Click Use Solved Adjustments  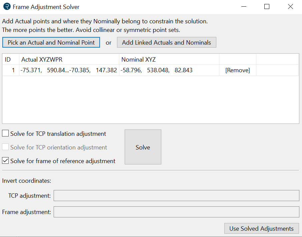pyautogui.click(x=261, y=229)
